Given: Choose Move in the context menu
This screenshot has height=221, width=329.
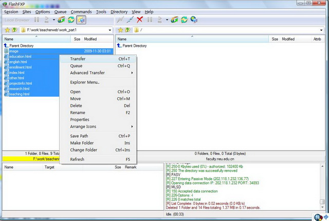Looking at the screenshot, I should (98, 99).
